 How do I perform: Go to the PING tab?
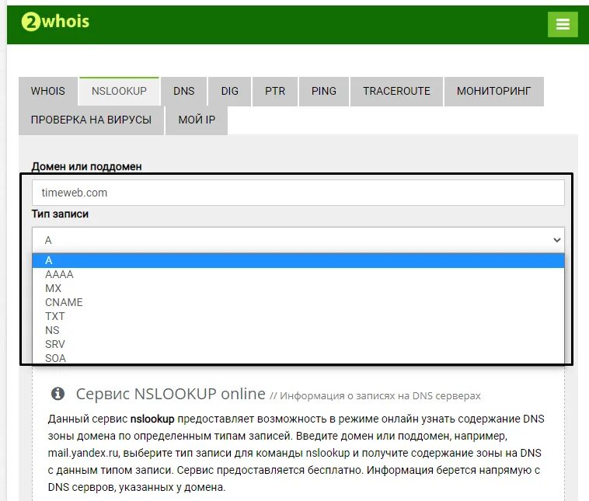[x=324, y=91]
